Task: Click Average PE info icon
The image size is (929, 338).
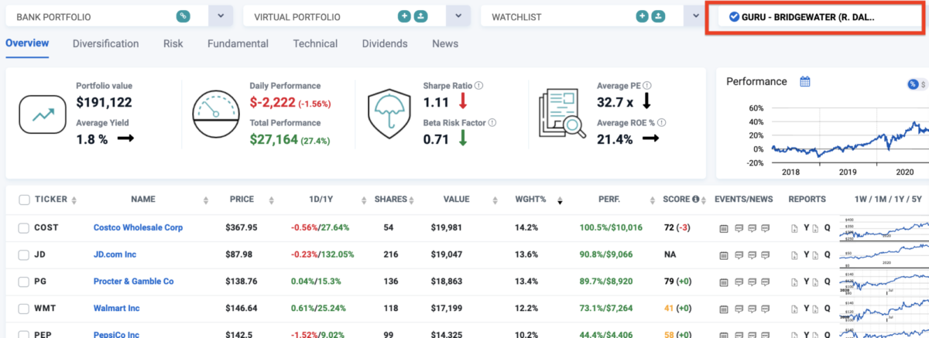Action: pyautogui.click(x=647, y=86)
